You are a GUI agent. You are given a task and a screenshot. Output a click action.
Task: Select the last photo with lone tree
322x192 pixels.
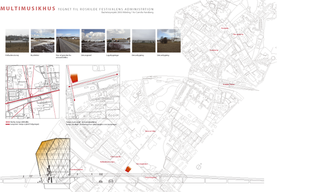(169, 41)
